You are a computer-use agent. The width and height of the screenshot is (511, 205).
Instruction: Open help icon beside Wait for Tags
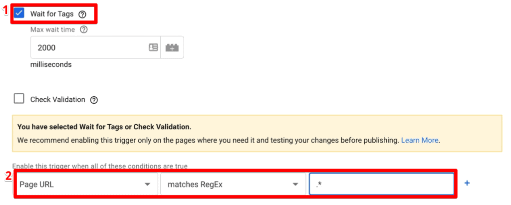82,14
